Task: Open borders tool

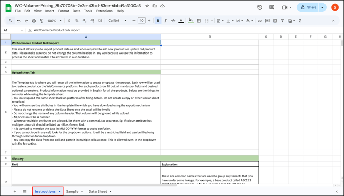Action: tap(199, 21)
